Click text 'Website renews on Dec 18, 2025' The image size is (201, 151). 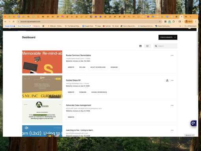click(x=78, y=61)
